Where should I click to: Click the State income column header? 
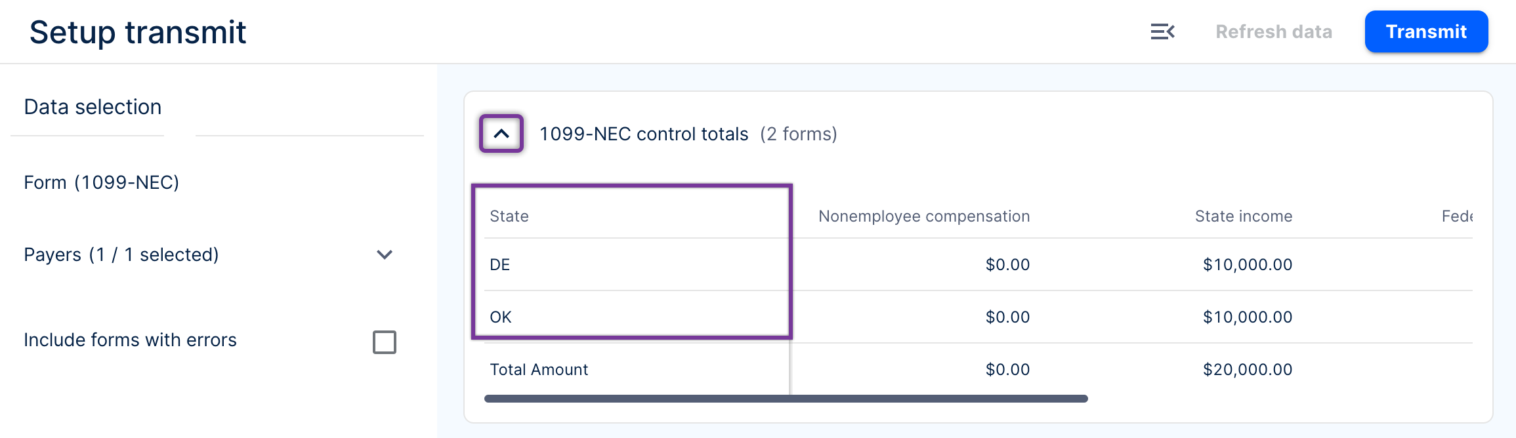tap(1244, 216)
